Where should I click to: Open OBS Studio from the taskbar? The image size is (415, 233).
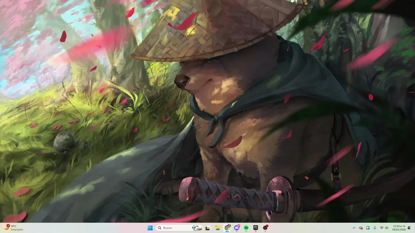[x=265, y=228]
